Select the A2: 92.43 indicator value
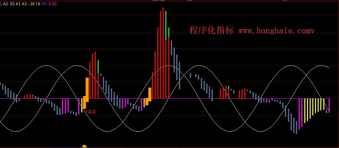This screenshot has height=148, width=339. coord(12,4)
